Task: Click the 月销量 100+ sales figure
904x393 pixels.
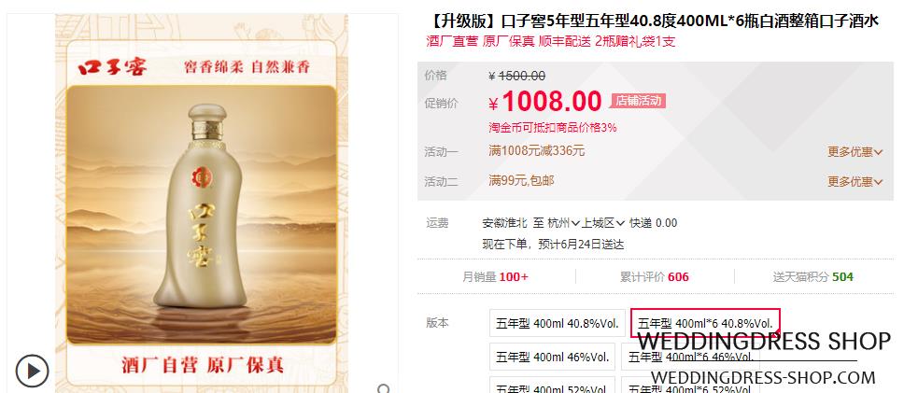Action: [x=495, y=277]
